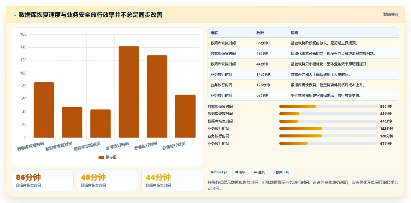This screenshot has height=203, width=411.
Task: Open the orange 86分钟 data card
Action: pyautogui.click(x=43, y=180)
